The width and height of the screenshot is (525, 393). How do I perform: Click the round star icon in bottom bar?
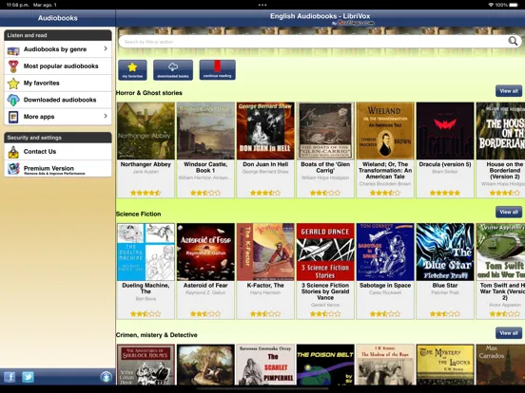pos(106,377)
